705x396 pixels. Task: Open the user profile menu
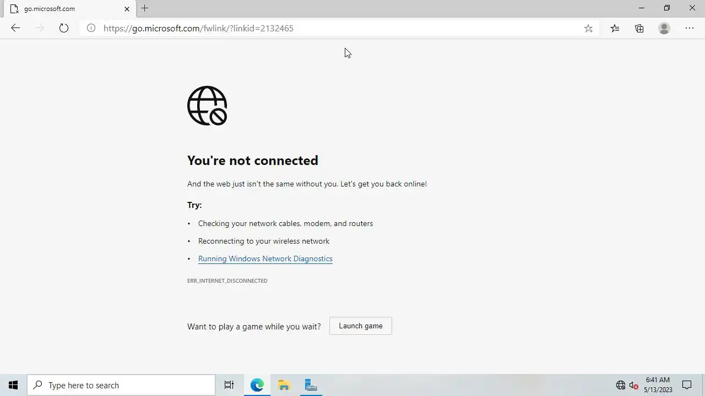click(664, 28)
